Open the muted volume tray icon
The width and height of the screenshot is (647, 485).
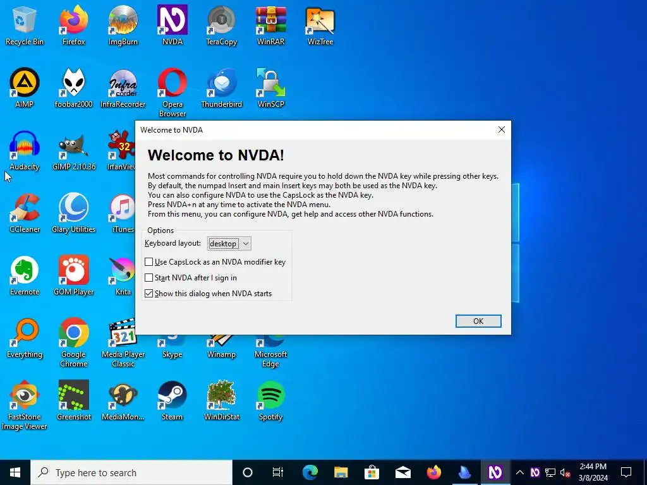565,472
